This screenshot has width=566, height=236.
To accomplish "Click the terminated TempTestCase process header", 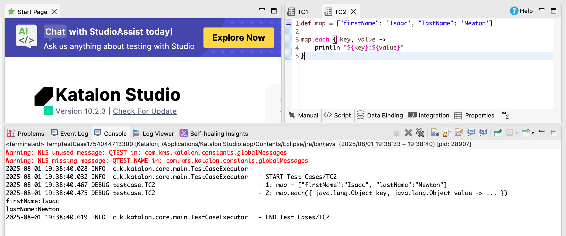I will pyautogui.click(x=238, y=144).
